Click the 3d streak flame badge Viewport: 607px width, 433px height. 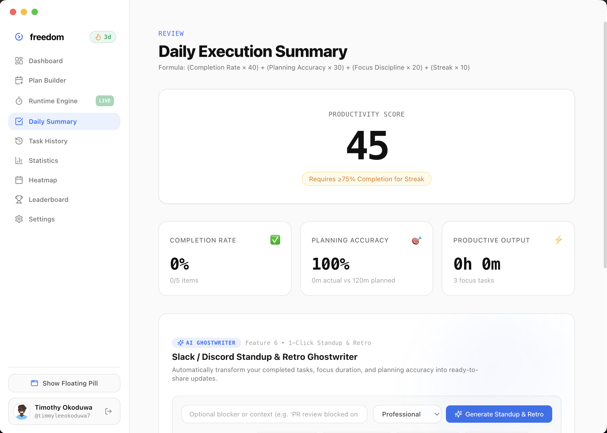(x=103, y=37)
